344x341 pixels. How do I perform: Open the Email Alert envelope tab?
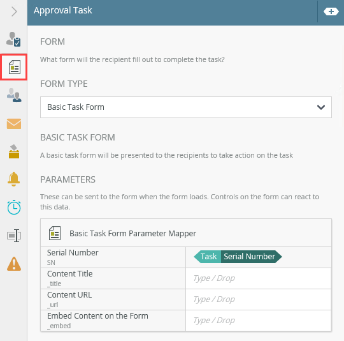tap(14, 124)
